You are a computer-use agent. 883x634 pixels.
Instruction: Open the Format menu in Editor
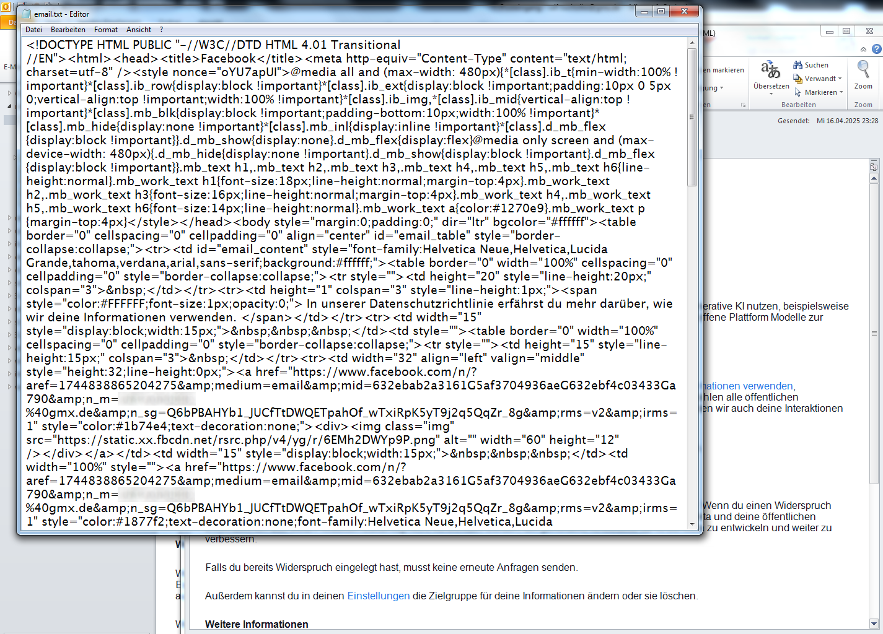106,30
